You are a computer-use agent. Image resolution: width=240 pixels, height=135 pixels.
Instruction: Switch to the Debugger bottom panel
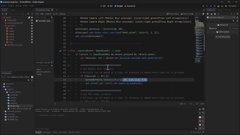(46, 132)
